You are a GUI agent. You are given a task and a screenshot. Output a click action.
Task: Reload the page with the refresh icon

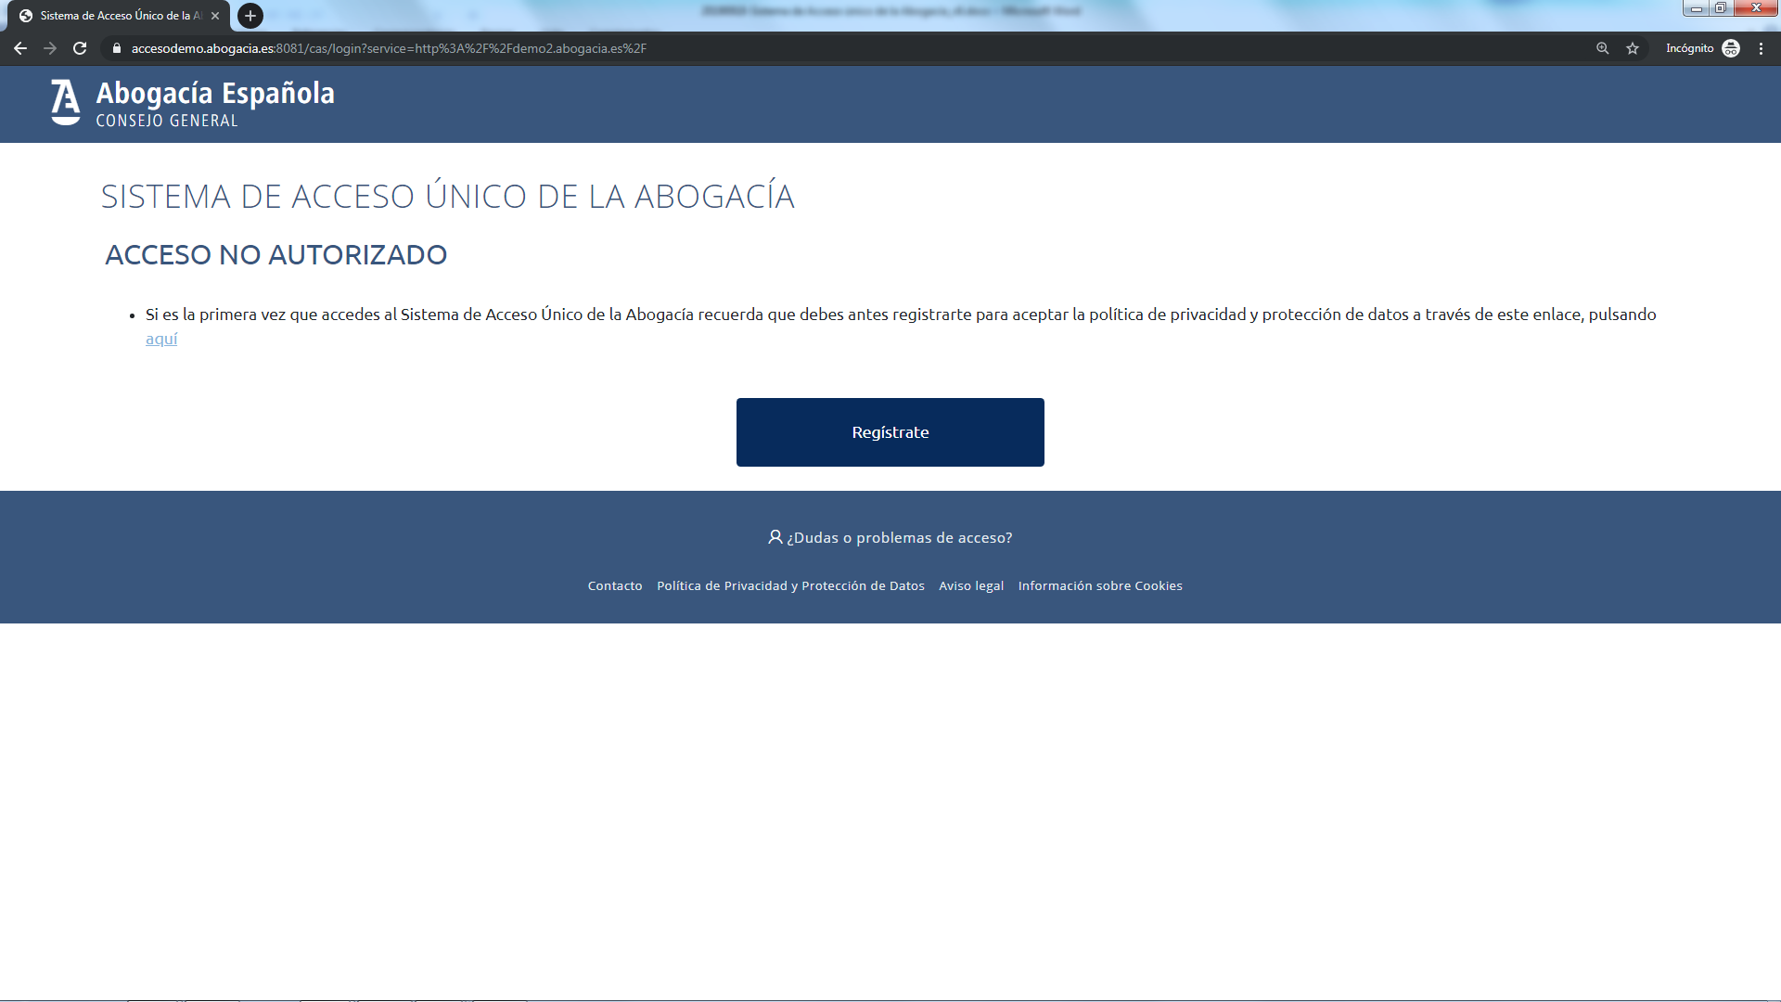coord(80,48)
